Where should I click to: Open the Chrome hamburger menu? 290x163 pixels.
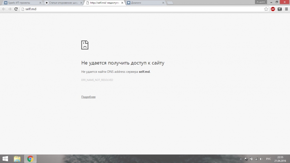click(x=286, y=9)
